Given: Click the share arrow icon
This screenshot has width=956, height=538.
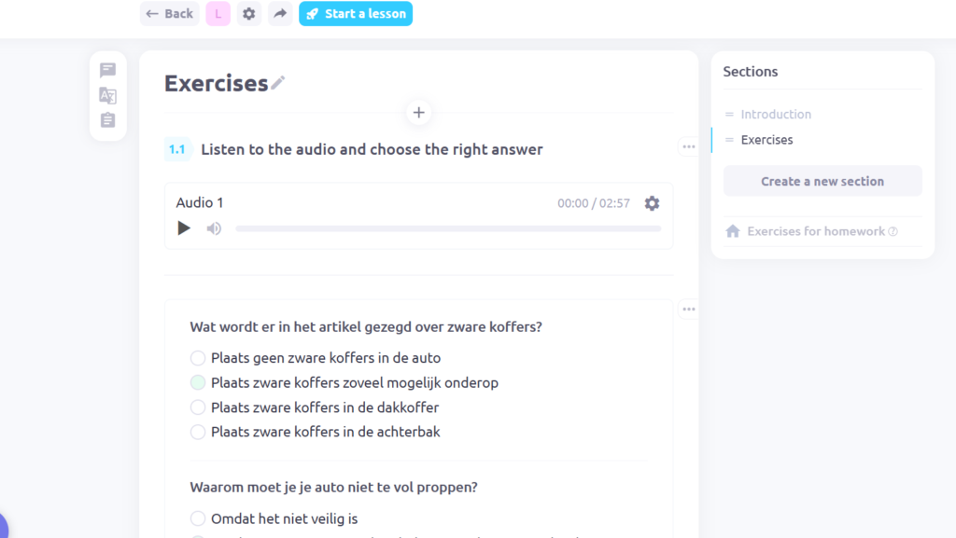Looking at the screenshot, I should point(280,13).
